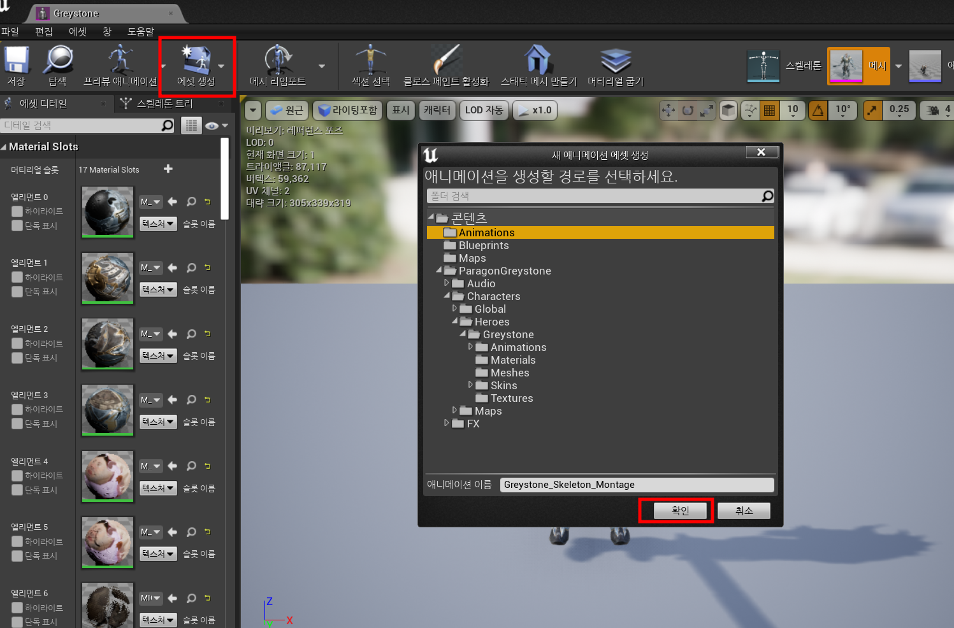Select scale gizmo tool in viewport
Image resolution: width=954 pixels, height=628 pixels.
tap(706, 110)
